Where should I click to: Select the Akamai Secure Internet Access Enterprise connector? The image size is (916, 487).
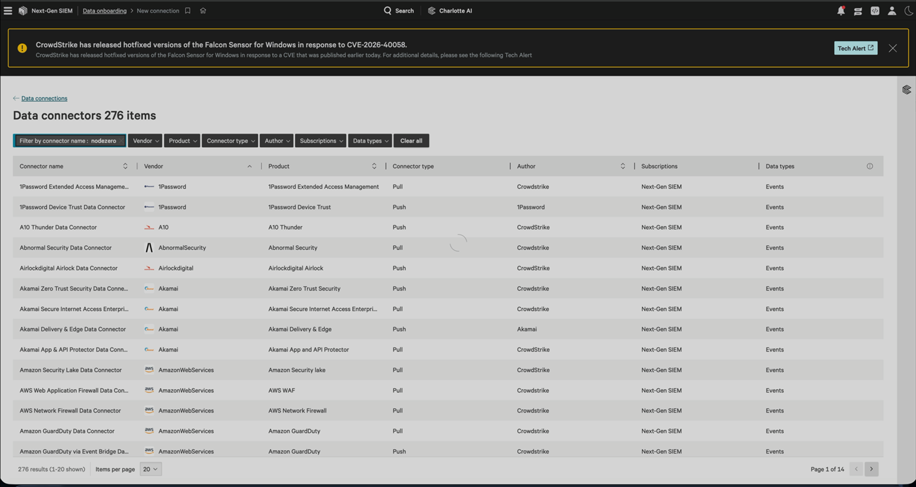click(x=448, y=309)
